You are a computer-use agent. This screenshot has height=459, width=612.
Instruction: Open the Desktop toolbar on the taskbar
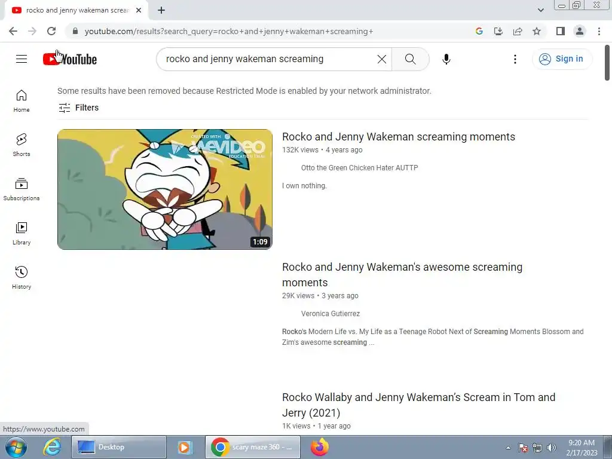pos(119,447)
